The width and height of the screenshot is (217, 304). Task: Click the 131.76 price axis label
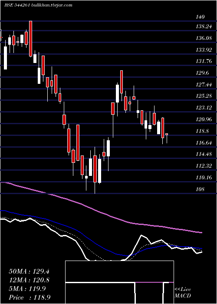(x=204, y=61)
